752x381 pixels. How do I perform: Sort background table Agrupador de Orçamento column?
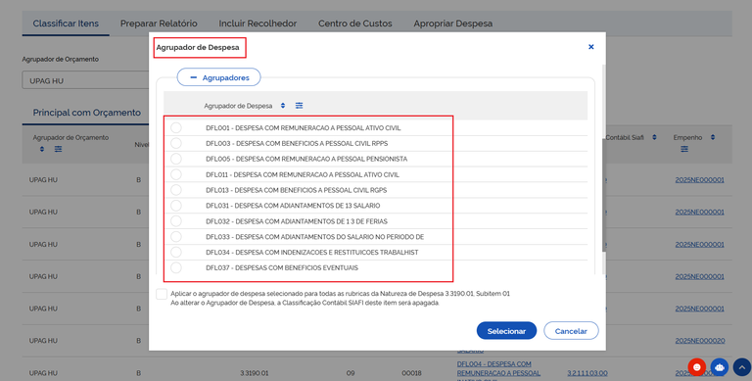click(42, 149)
